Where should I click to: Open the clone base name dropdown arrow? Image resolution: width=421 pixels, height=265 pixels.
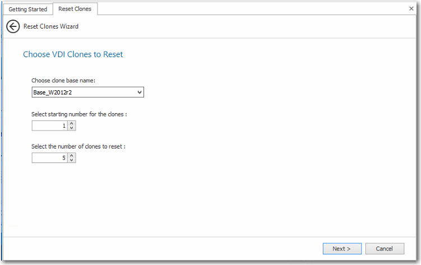[x=140, y=92]
